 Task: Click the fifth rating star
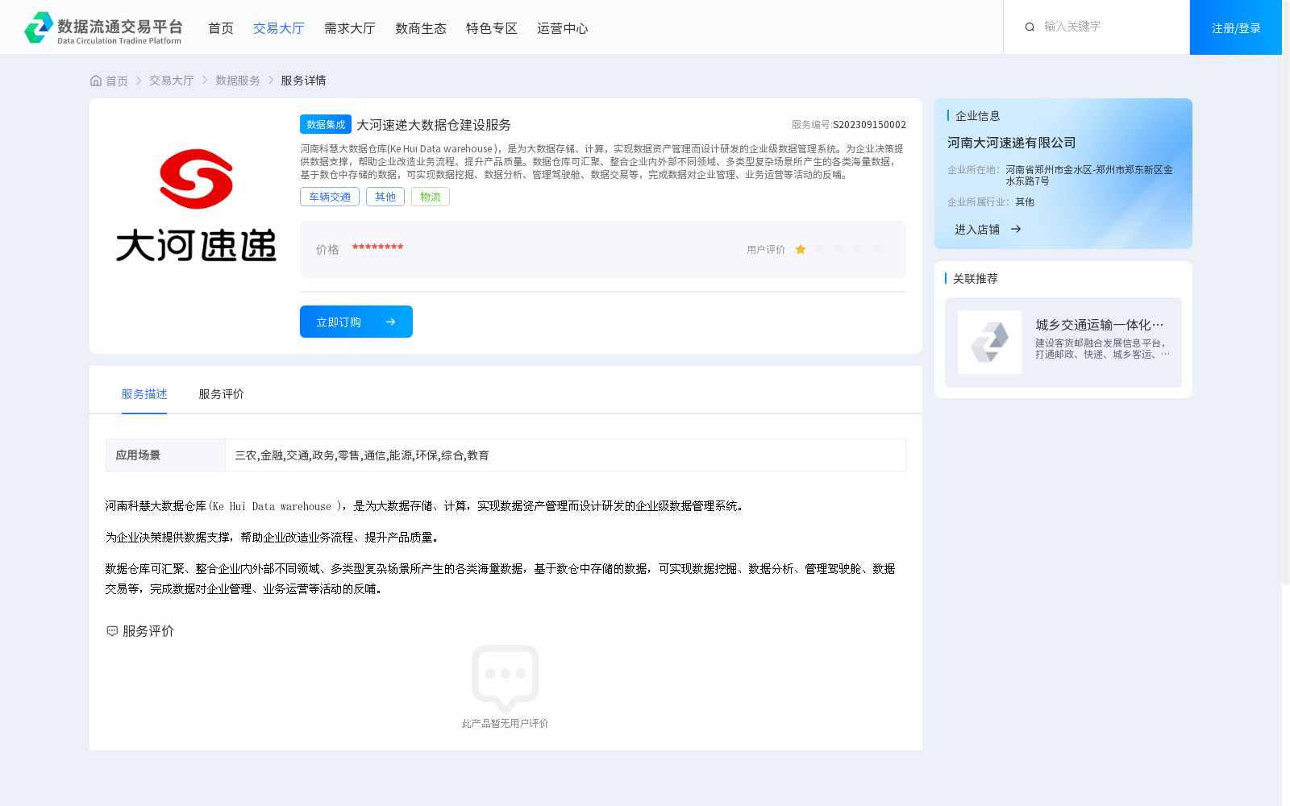[x=878, y=250]
